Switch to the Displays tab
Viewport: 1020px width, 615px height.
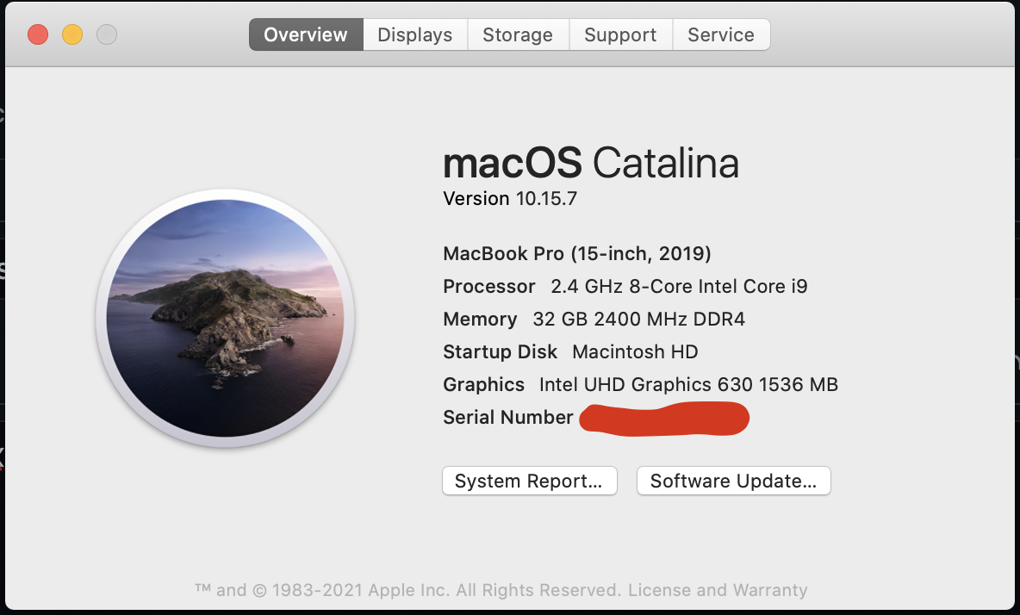(415, 34)
